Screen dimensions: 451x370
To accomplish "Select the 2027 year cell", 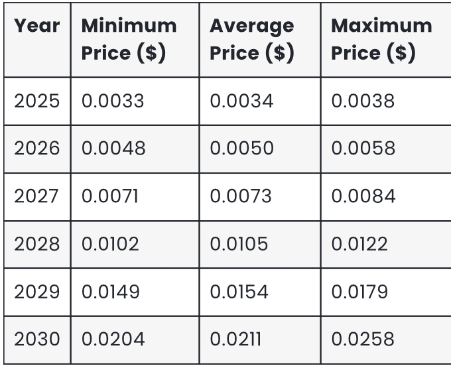I will pos(37,196).
